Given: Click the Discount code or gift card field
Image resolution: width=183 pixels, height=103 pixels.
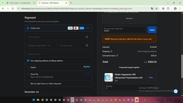Looking at the screenshot, I should click(x=124, y=30).
